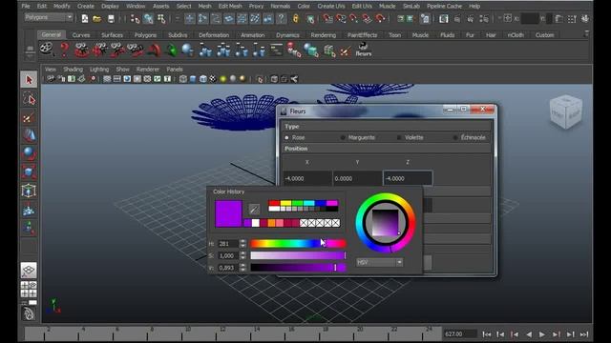Open the HSV color mode dropdown
Viewport: 611px width, 343px height.
coord(379,263)
